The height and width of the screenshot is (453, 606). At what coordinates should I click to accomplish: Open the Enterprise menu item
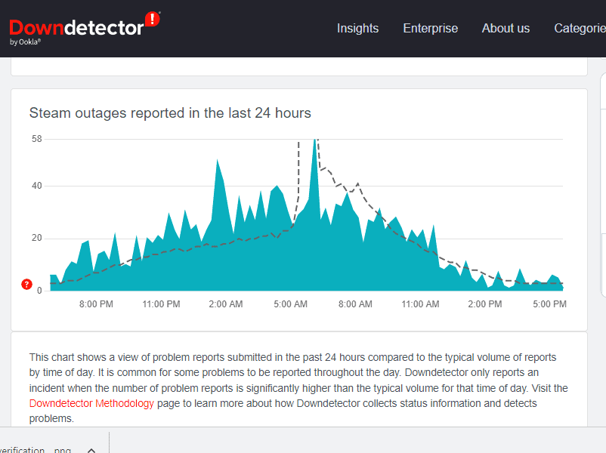[x=430, y=28]
